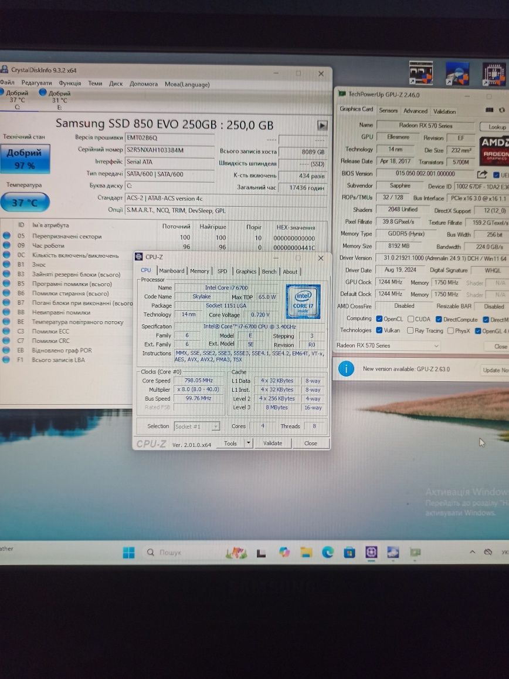Select the E: drive status indicator
509x679 pixels.
click(x=55, y=99)
